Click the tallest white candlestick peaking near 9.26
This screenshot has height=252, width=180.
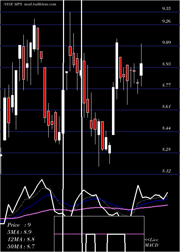tap(34, 37)
